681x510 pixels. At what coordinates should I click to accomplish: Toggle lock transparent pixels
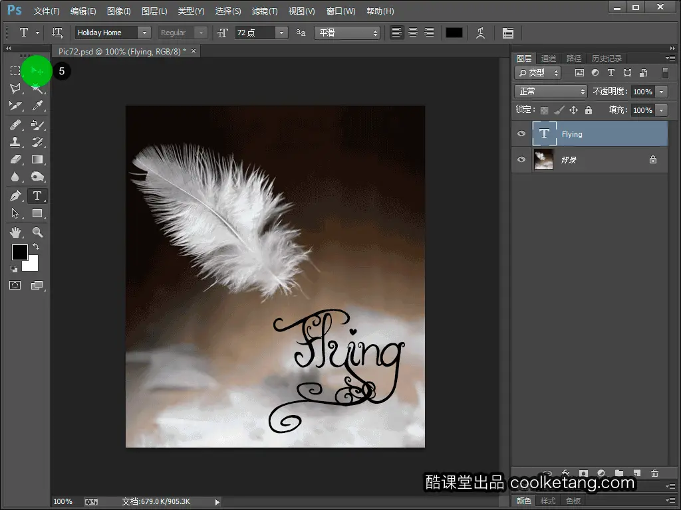point(544,110)
